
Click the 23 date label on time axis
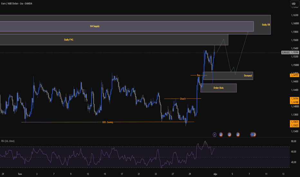coord(156,174)
